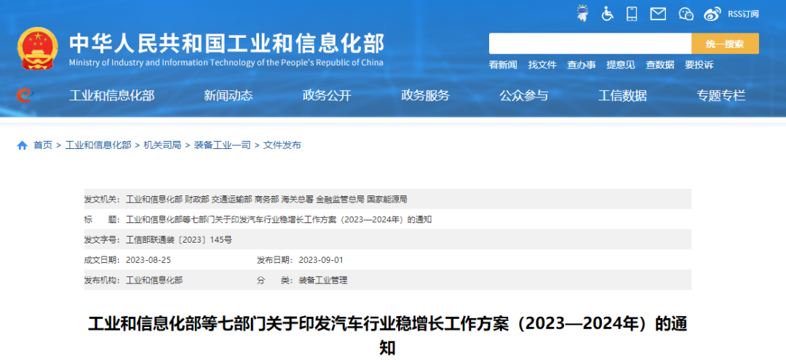Click 装备工业一司 in breadcrumb

click(222, 145)
